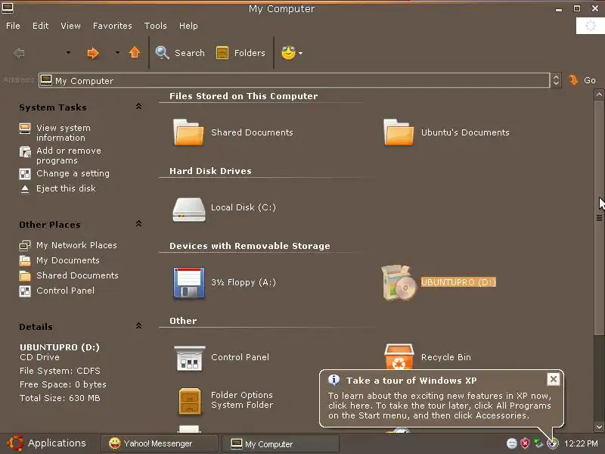Click the network connection tray icon
The width and height of the screenshot is (605, 454).
[x=538, y=443]
